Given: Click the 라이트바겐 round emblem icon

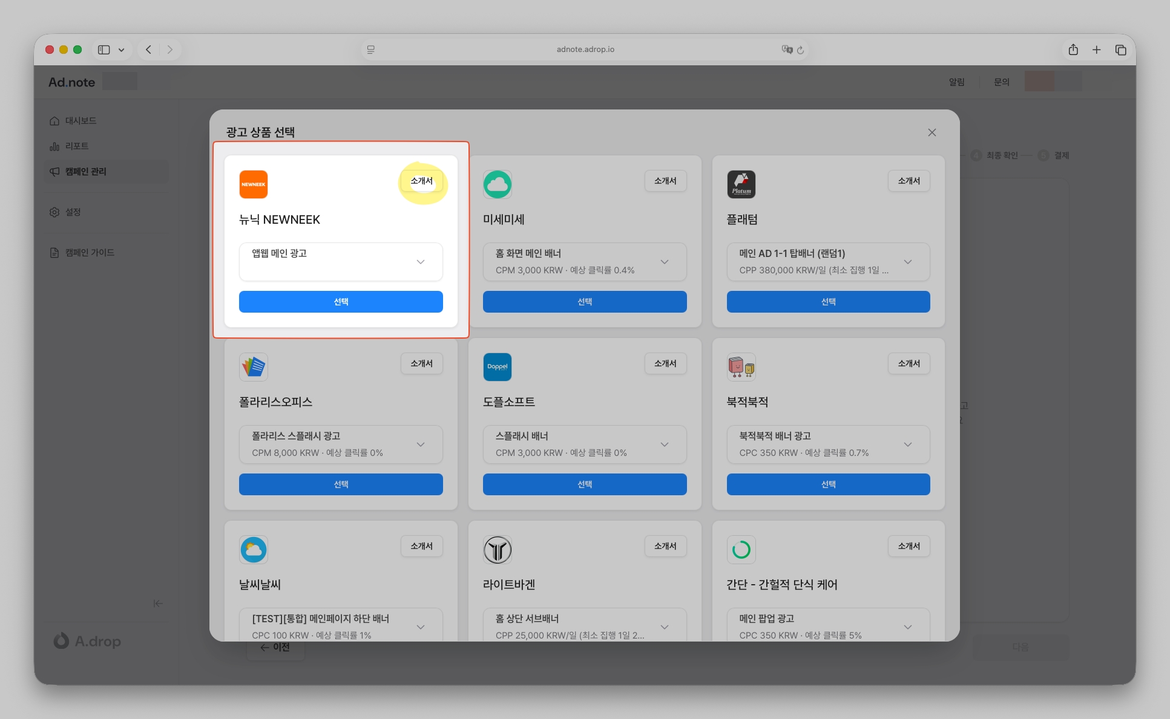Looking at the screenshot, I should [x=497, y=550].
